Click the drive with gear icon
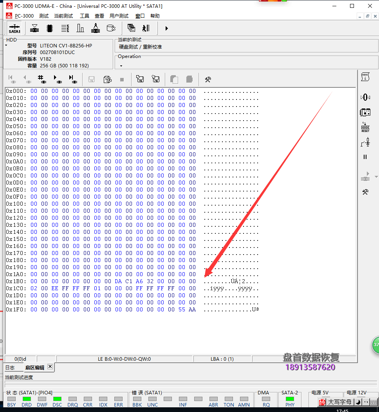This screenshot has height=412, width=379. (x=111, y=28)
